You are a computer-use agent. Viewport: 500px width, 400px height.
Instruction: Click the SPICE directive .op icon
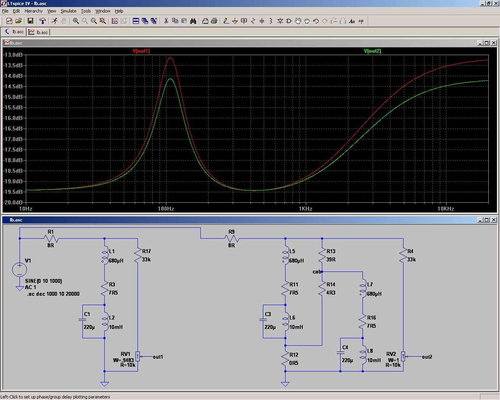tap(361, 21)
